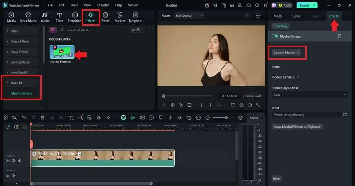Open the Tools menu
This screenshot has width=355, height=186.
click(x=74, y=5)
